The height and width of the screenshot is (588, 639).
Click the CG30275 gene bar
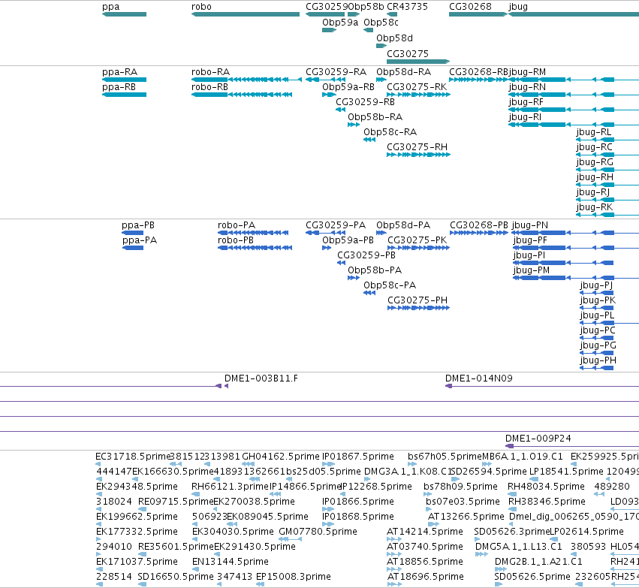coord(418,62)
